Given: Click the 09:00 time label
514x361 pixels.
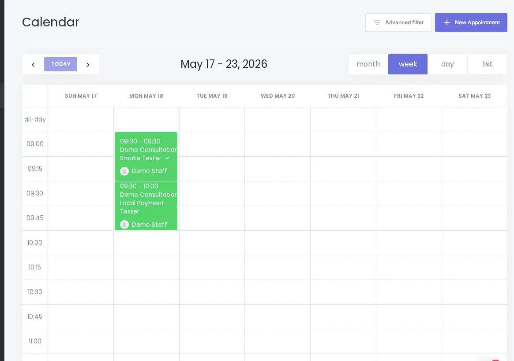Looking at the screenshot, I should tap(35, 144).
